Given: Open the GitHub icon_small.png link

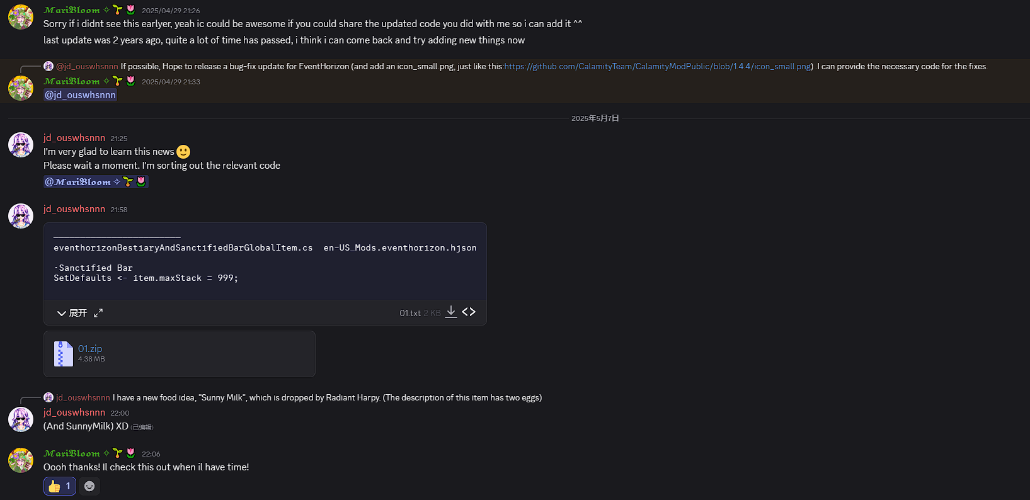Looking at the screenshot, I should (658, 66).
